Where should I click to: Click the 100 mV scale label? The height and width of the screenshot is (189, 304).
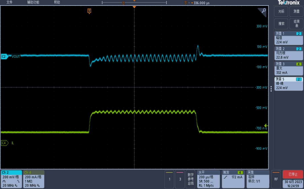pos(262,47)
